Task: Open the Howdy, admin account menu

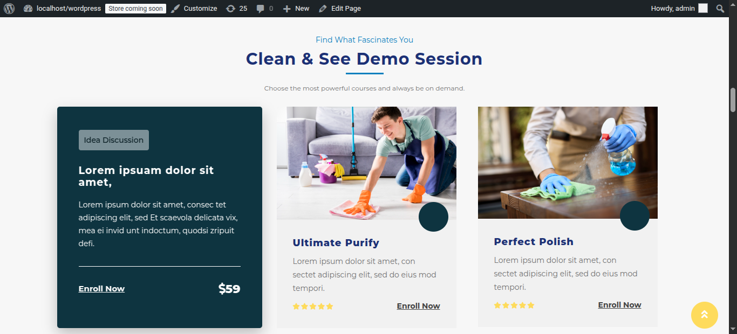Action: (x=679, y=9)
